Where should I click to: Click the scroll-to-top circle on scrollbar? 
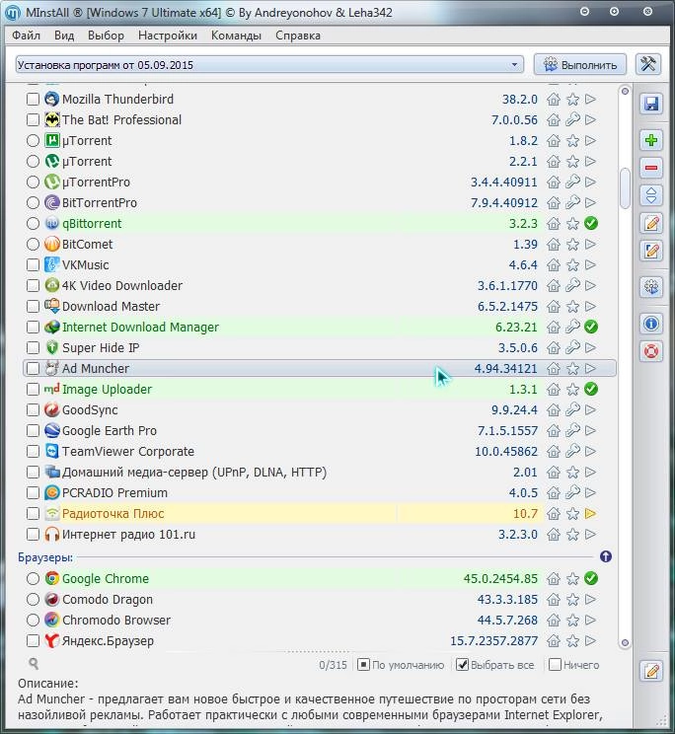click(x=625, y=92)
